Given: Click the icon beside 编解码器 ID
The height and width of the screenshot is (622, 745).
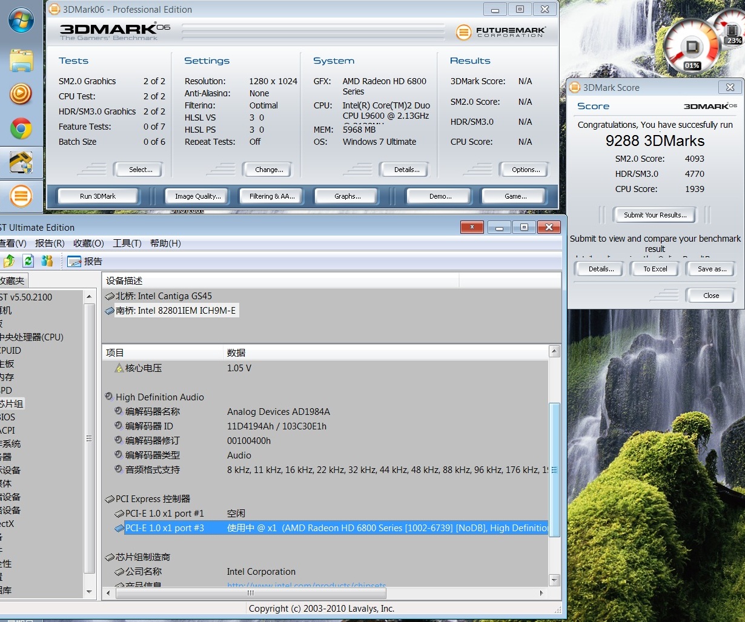Looking at the screenshot, I should point(119,426).
